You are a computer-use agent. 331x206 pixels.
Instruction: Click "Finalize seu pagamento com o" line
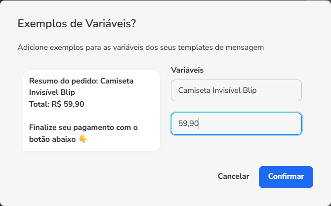tap(83, 127)
